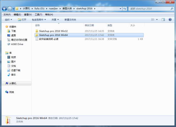Expand the view options dropdown arrow
176x127 pixels.
click(157, 20)
